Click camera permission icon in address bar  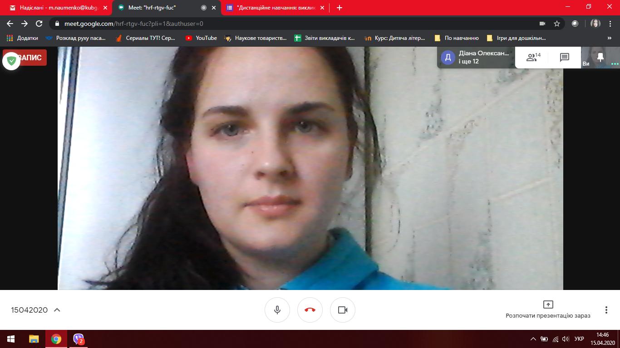pos(542,24)
